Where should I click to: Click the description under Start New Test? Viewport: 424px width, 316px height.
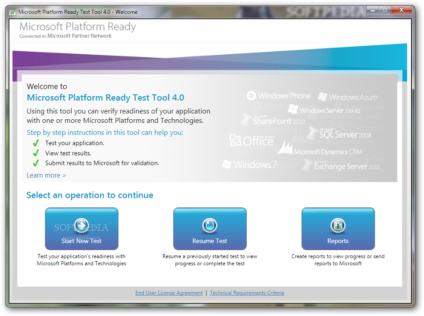82,260
